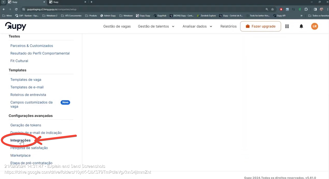Open Tools for better thin... bookmark
329x179 pixels.
[258, 16]
